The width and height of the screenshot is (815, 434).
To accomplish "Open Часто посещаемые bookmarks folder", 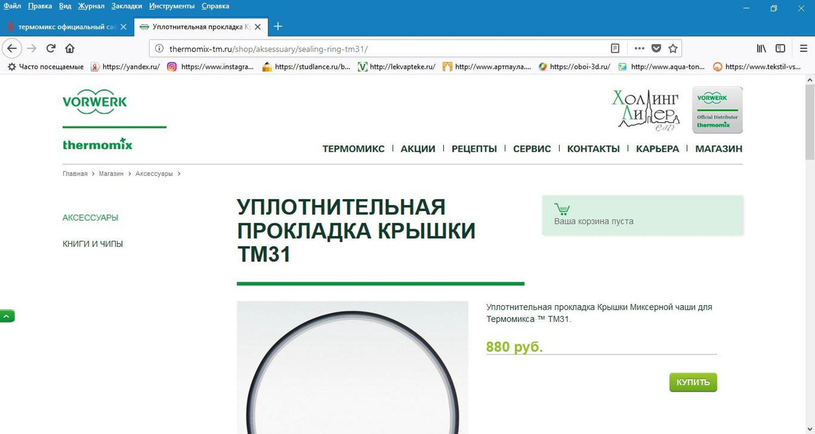I will click(46, 67).
